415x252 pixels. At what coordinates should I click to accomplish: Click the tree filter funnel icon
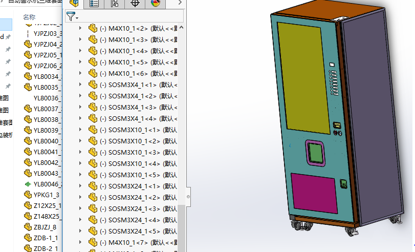(x=71, y=16)
